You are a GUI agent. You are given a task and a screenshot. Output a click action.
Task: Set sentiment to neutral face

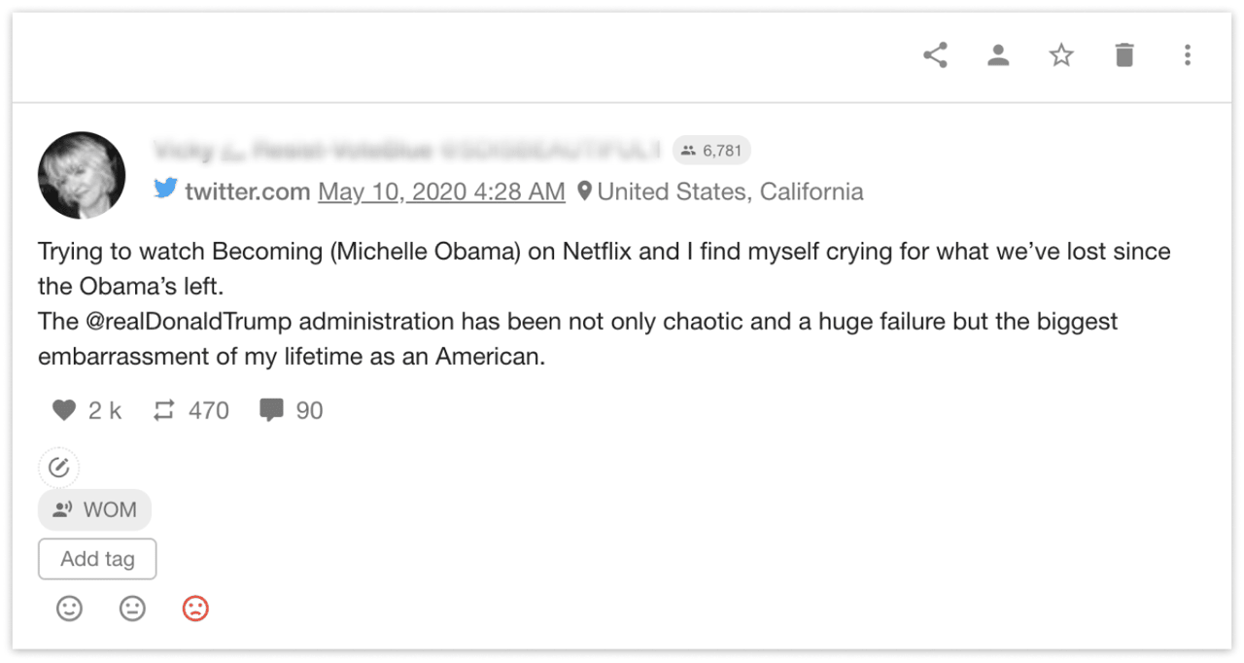[x=132, y=609]
